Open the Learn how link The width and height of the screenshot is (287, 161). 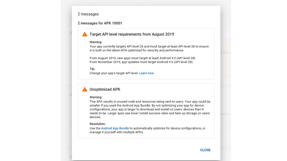click(x=147, y=73)
